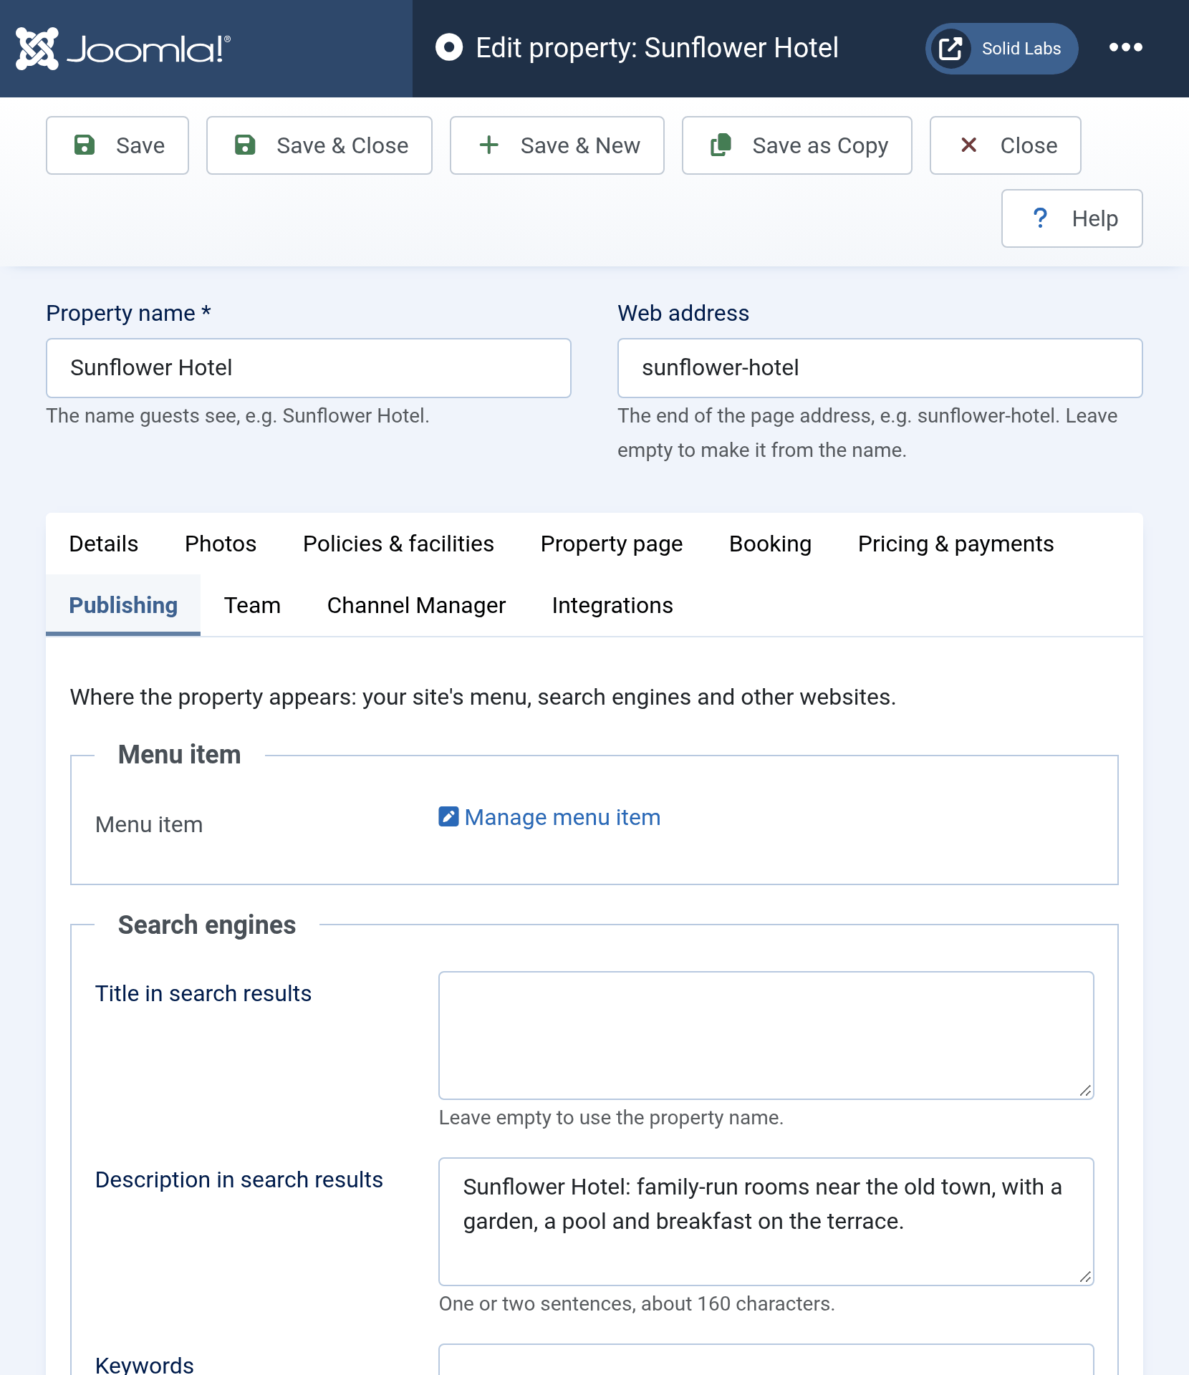This screenshot has width=1189, height=1375.
Task: Click the Keywords input field
Action: tap(766, 1359)
